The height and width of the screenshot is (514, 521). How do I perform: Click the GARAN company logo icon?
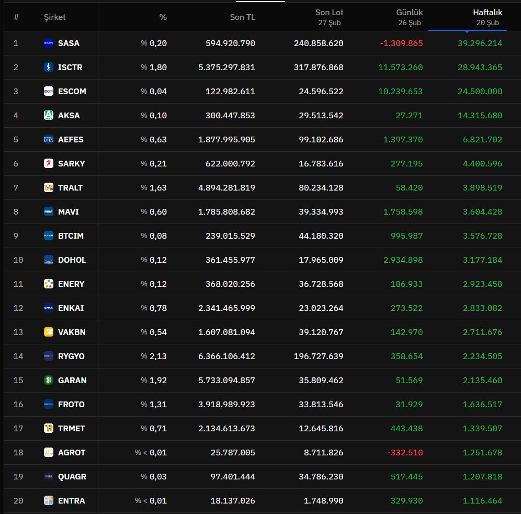click(49, 380)
